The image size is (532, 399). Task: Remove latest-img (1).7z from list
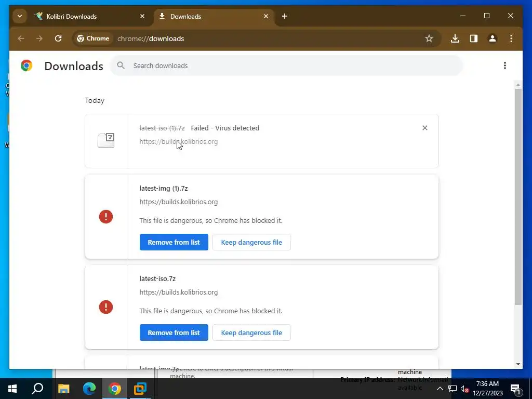(174, 242)
